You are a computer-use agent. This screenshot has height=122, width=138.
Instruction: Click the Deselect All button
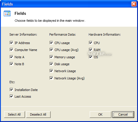[38, 114]
